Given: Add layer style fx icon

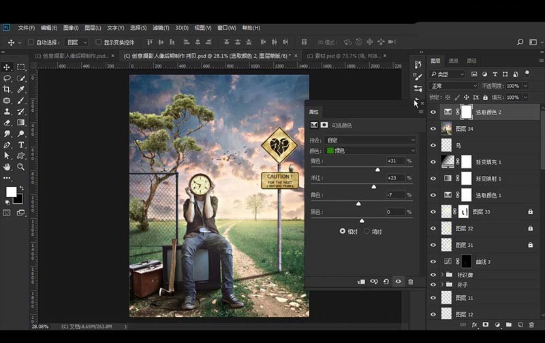Looking at the screenshot, I should (474, 325).
